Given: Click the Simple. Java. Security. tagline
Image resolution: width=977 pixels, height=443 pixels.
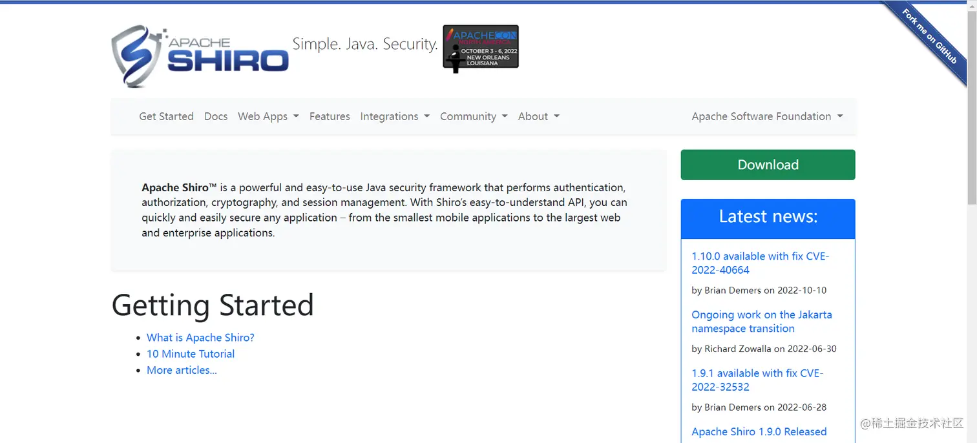Looking at the screenshot, I should [x=365, y=44].
